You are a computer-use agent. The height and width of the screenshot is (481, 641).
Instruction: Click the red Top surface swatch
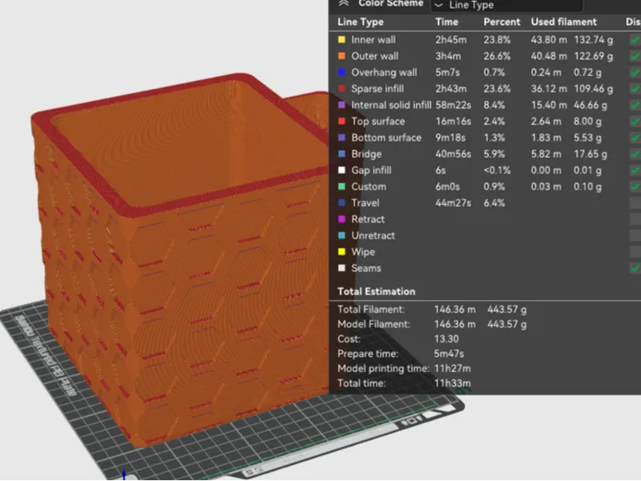(x=342, y=122)
